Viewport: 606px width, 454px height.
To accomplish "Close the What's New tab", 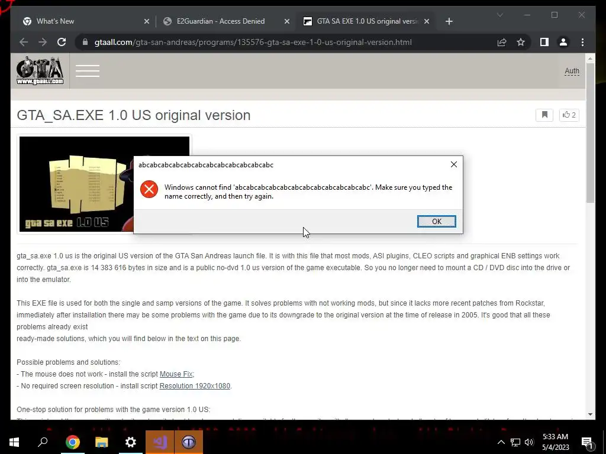I will click(147, 22).
